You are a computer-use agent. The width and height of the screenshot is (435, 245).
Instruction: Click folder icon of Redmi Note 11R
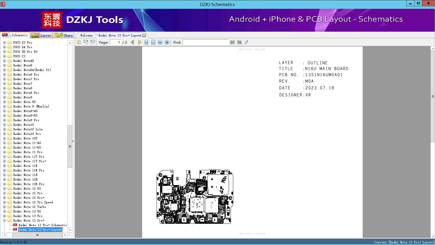click(9, 175)
